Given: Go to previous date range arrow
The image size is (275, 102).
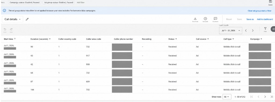Looking at the screenshot, I should click(246, 30).
